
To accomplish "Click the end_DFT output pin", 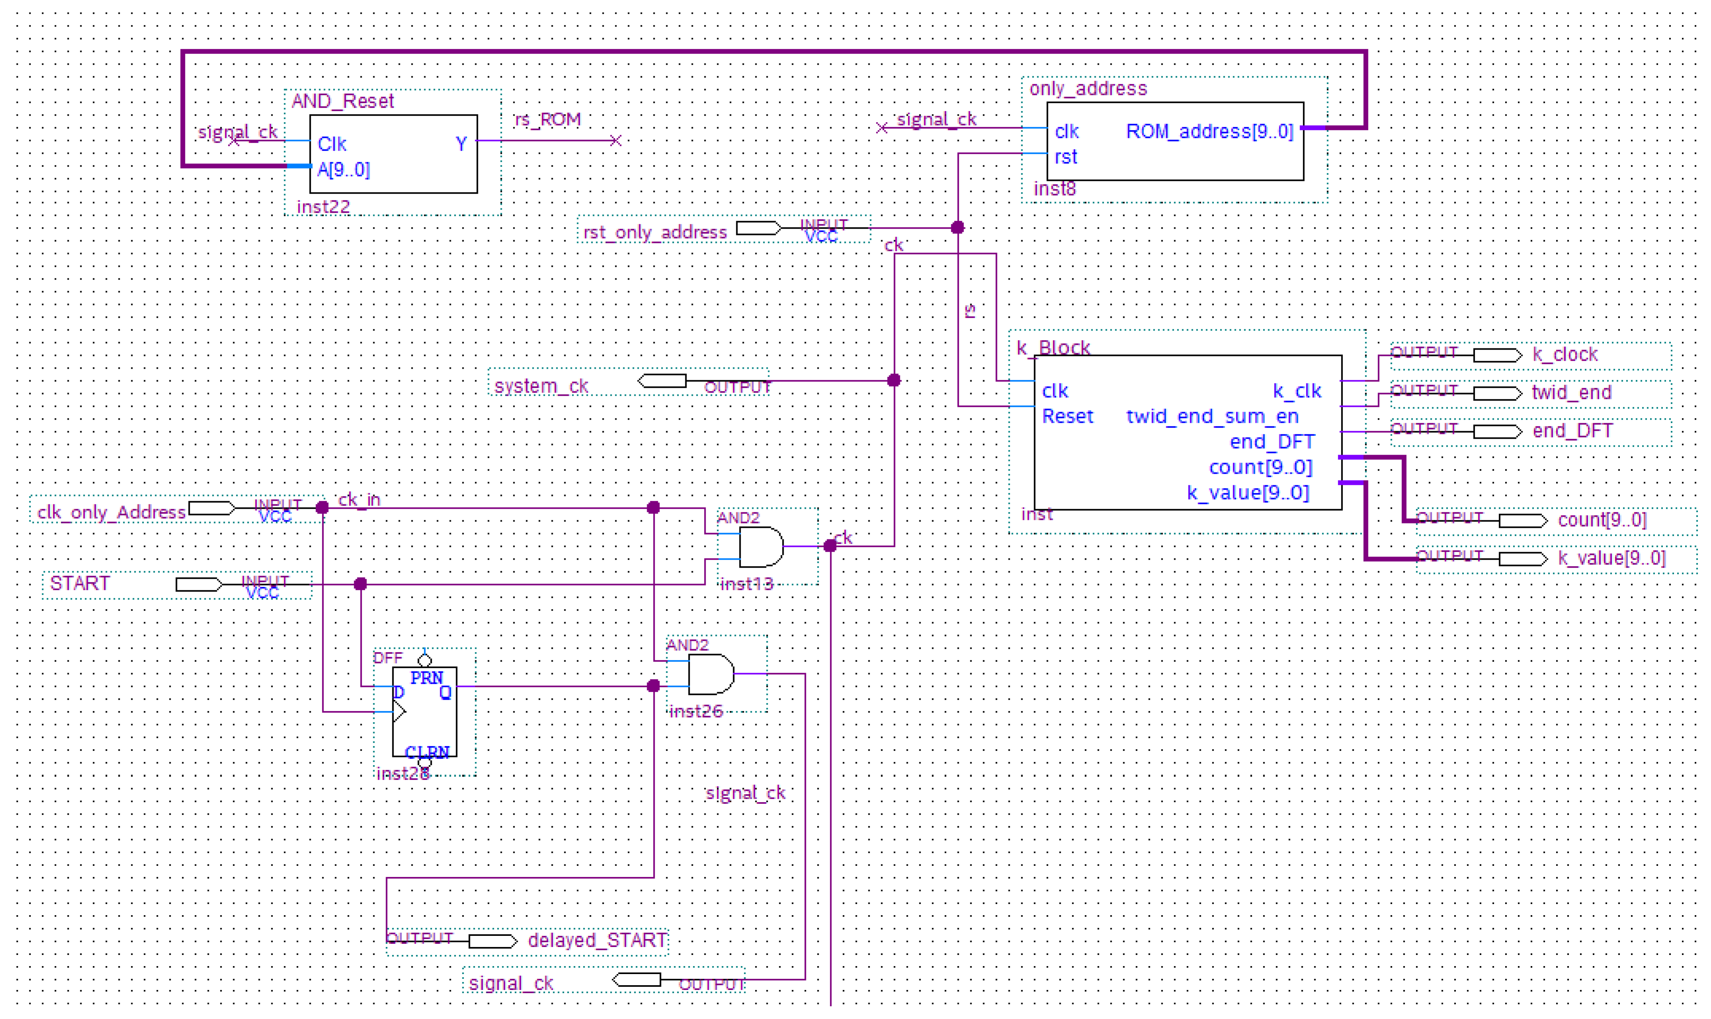I will pos(1497,431).
